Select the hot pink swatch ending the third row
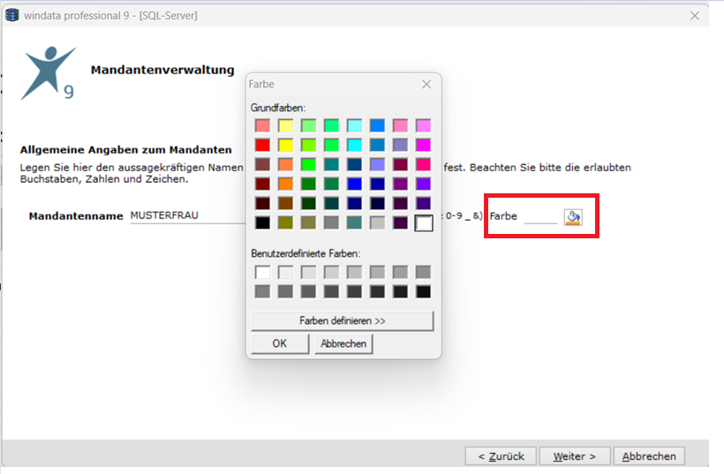The image size is (724, 474). click(423, 164)
